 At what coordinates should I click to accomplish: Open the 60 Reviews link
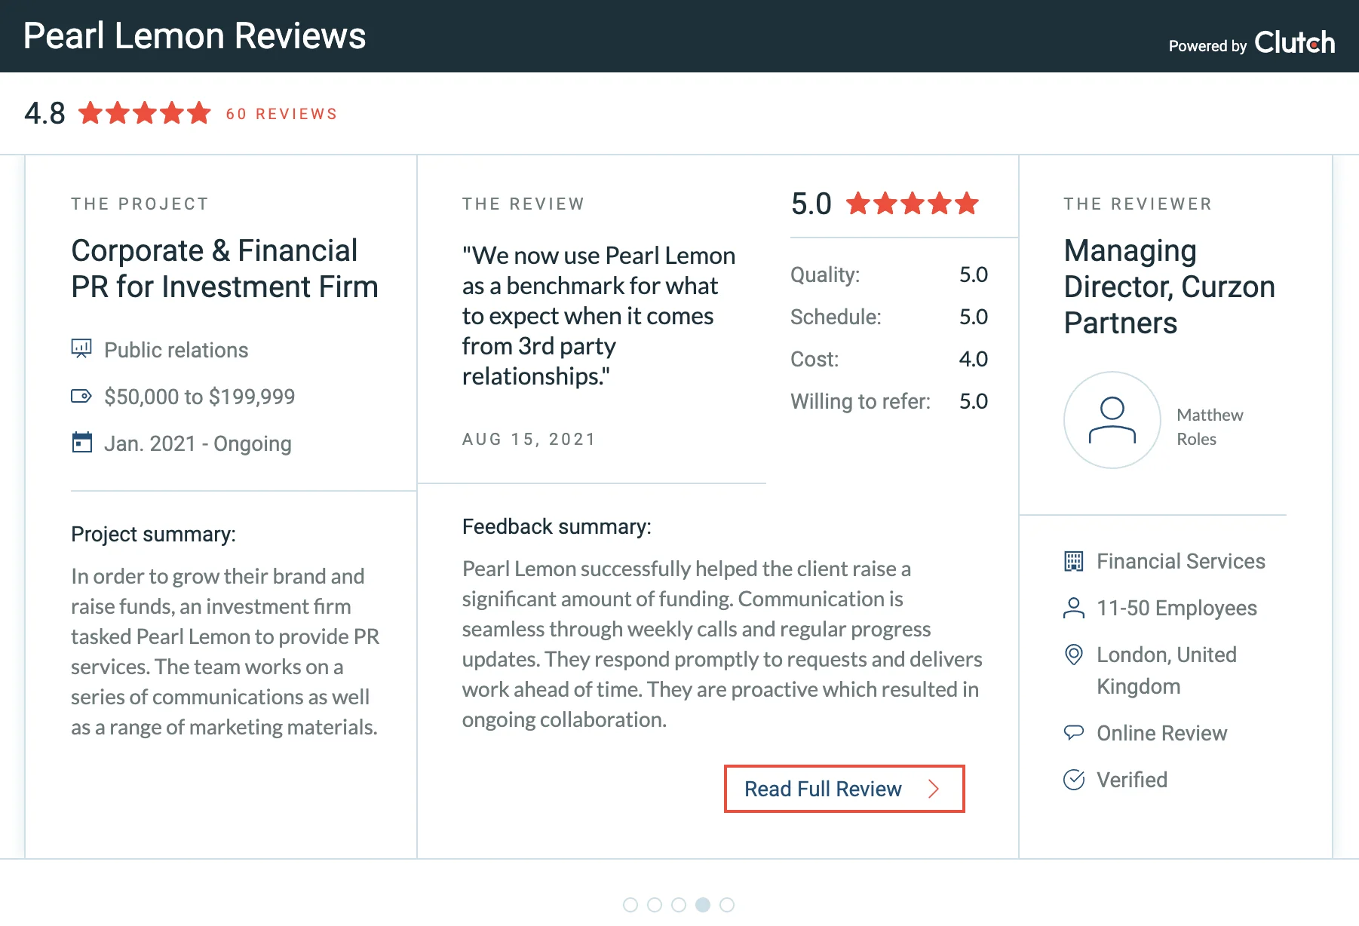point(281,114)
